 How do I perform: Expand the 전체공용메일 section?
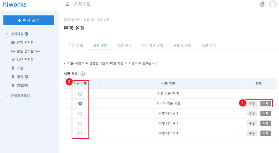pos(7,96)
